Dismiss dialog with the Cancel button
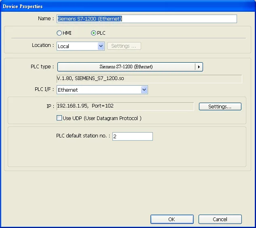This screenshot has height=228, width=256. [x=220, y=219]
